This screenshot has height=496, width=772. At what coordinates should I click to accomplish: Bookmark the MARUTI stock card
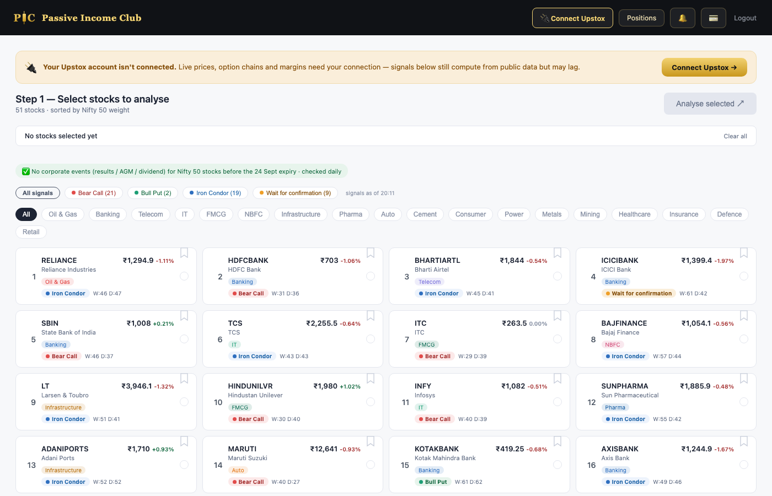(x=371, y=441)
